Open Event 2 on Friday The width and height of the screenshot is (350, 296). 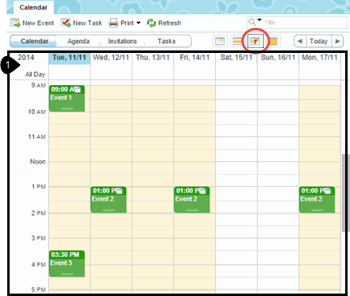coord(192,200)
